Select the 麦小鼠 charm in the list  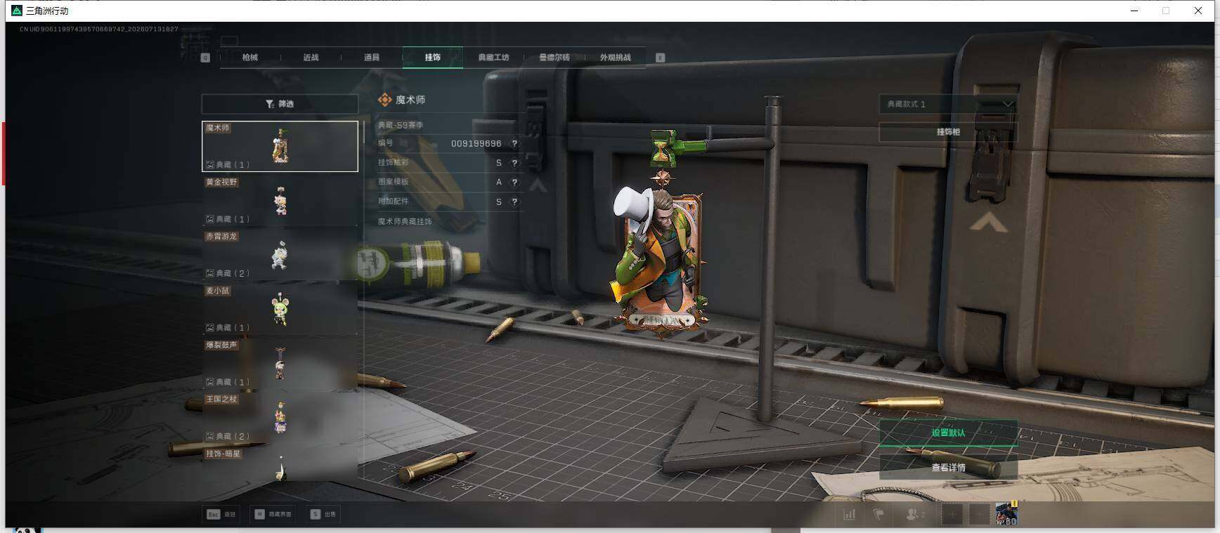pyautogui.click(x=280, y=309)
